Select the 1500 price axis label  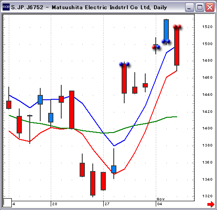tap(207, 44)
